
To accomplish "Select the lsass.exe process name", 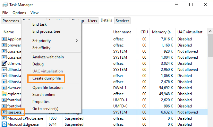I will [x=14, y=112].
